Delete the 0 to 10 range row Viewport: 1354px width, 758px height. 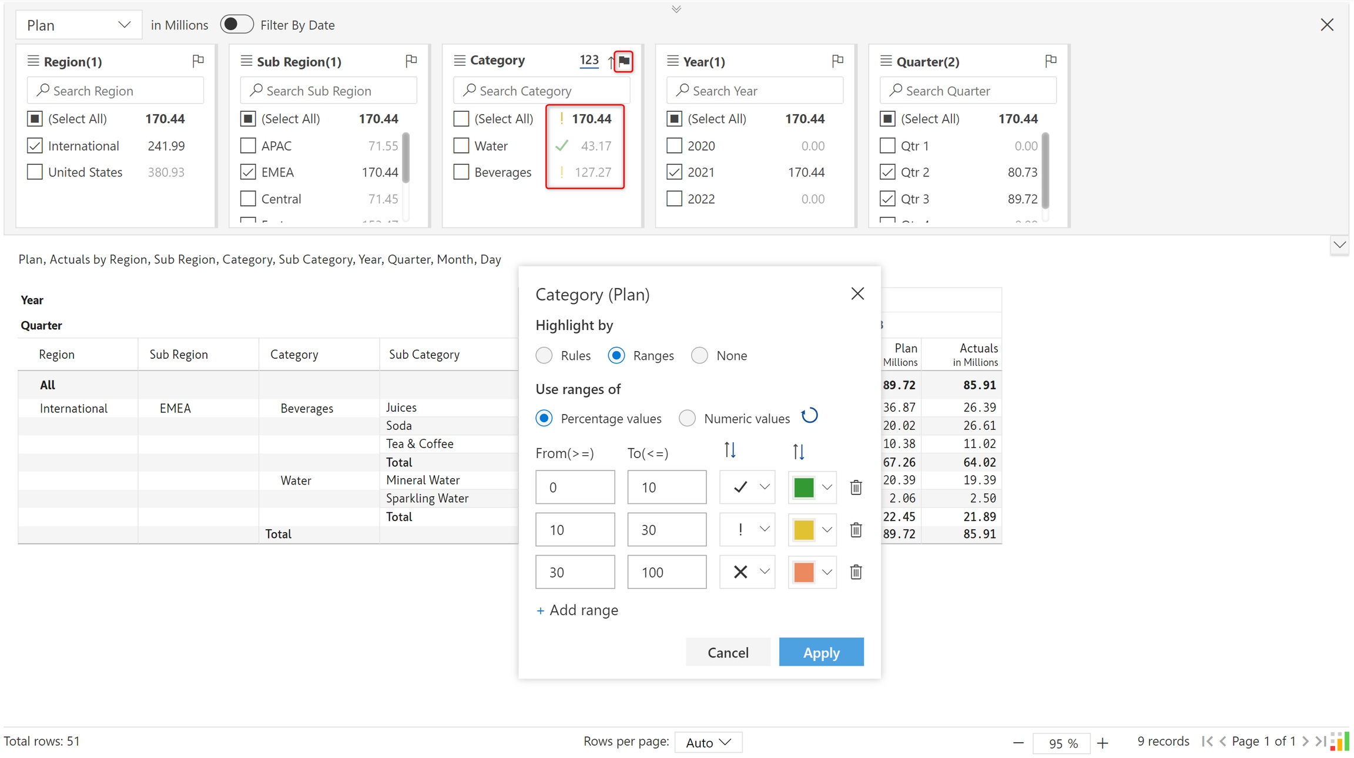856,487
